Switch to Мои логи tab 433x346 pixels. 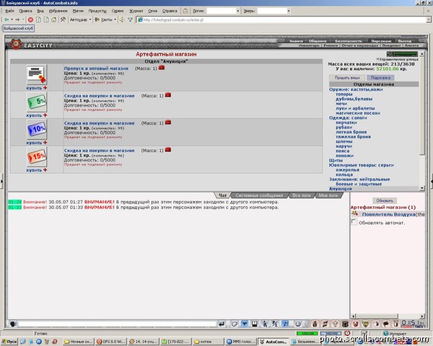click(328, 195)
